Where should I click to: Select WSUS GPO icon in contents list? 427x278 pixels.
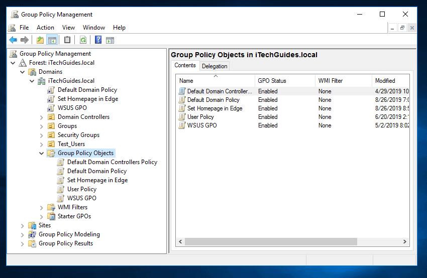tap(182, 125)
